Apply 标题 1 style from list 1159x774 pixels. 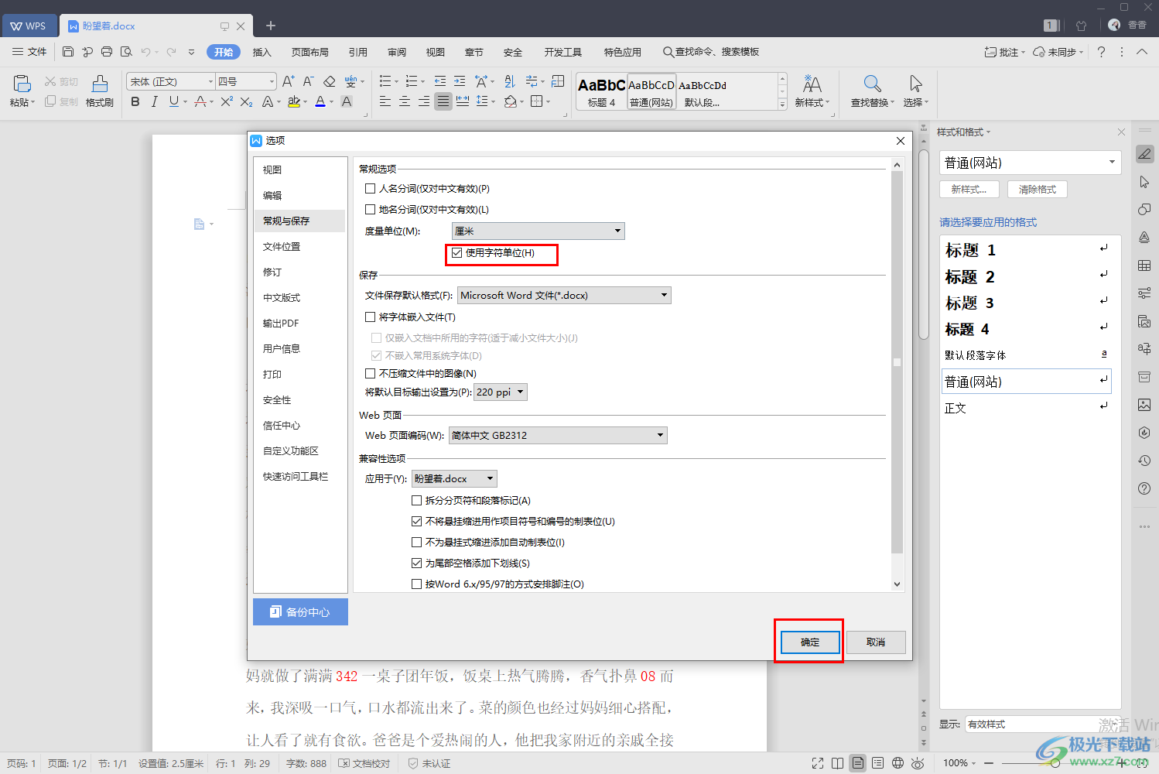click(1027, 249)
